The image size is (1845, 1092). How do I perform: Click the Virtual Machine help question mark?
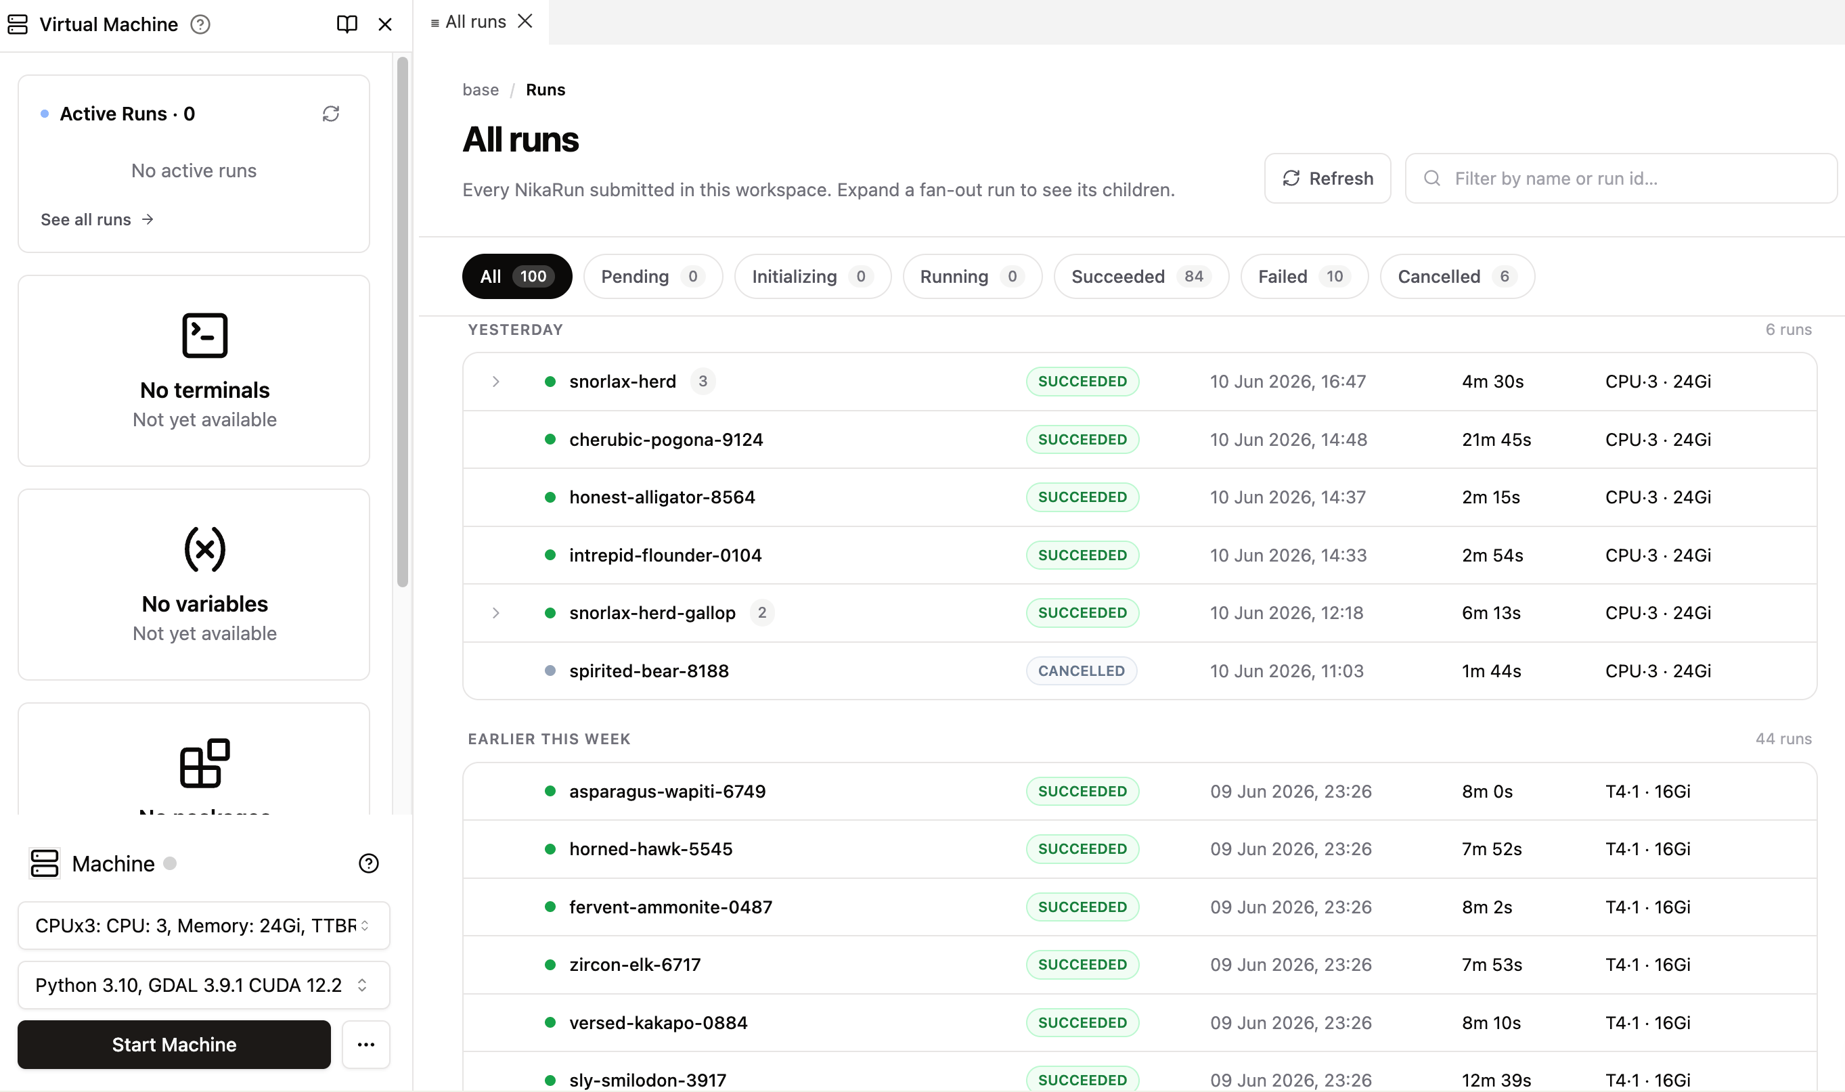click(200, 24)
